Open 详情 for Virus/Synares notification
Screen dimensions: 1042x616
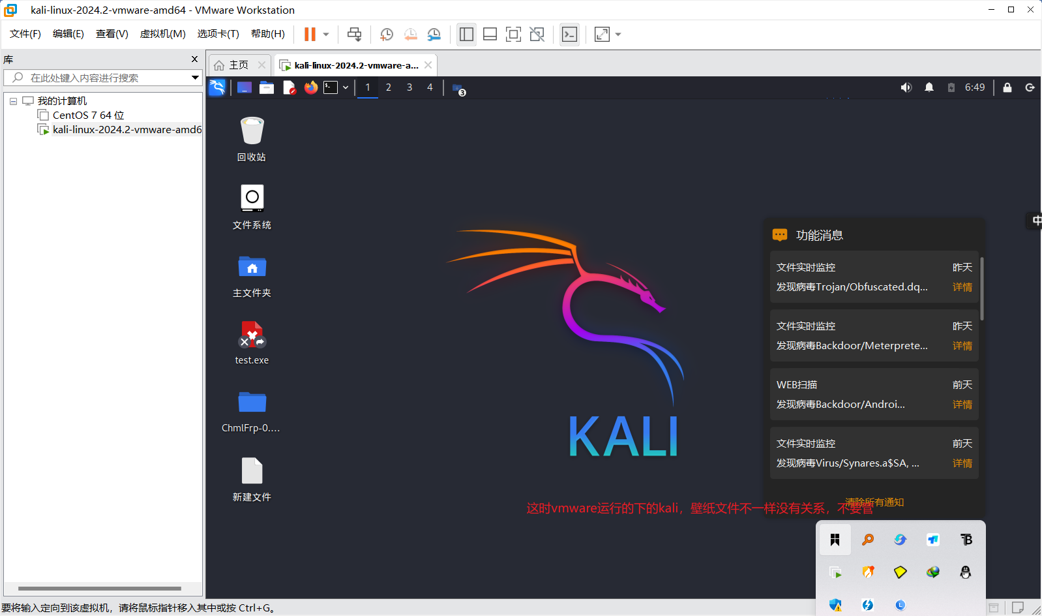tap(962, 463)
